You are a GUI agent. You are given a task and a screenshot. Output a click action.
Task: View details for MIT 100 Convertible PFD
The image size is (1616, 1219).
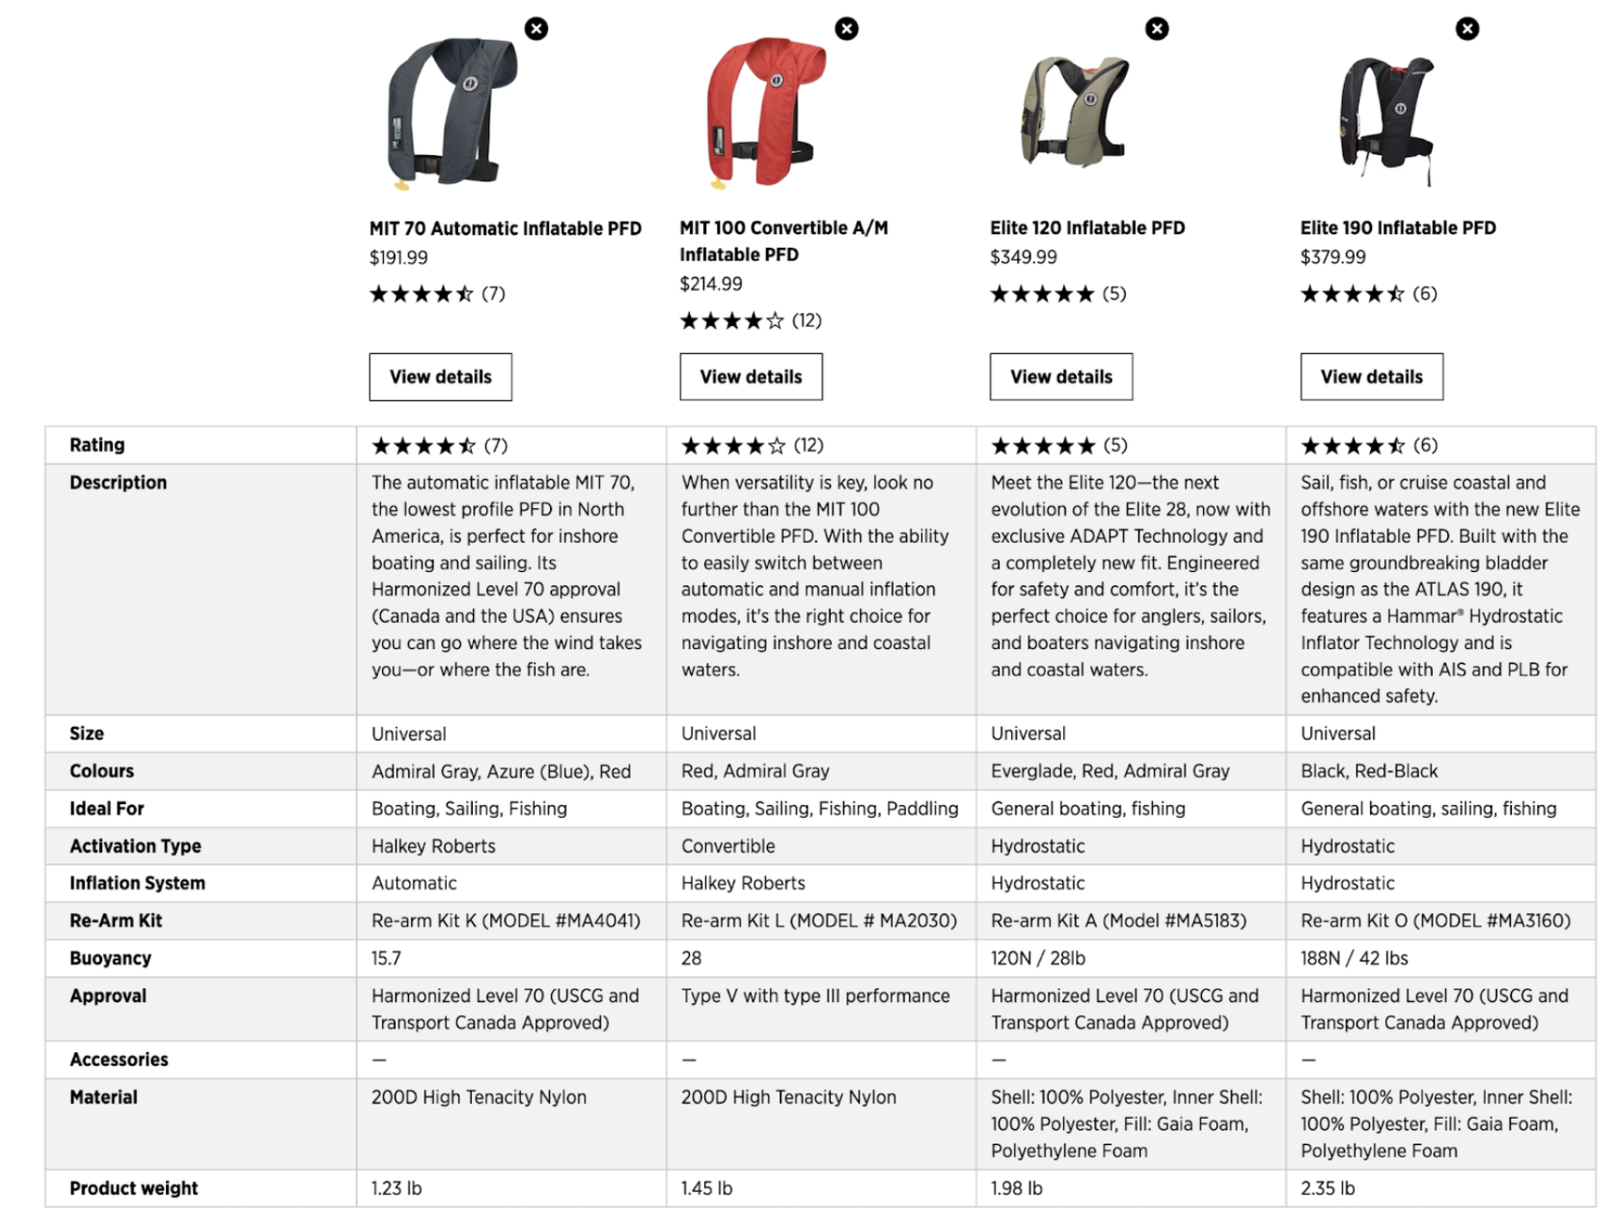[x=751, y=377]
